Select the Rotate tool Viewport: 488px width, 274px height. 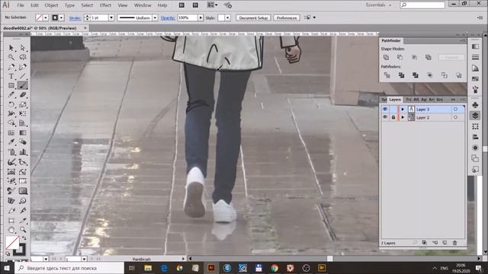click(11, 104)
